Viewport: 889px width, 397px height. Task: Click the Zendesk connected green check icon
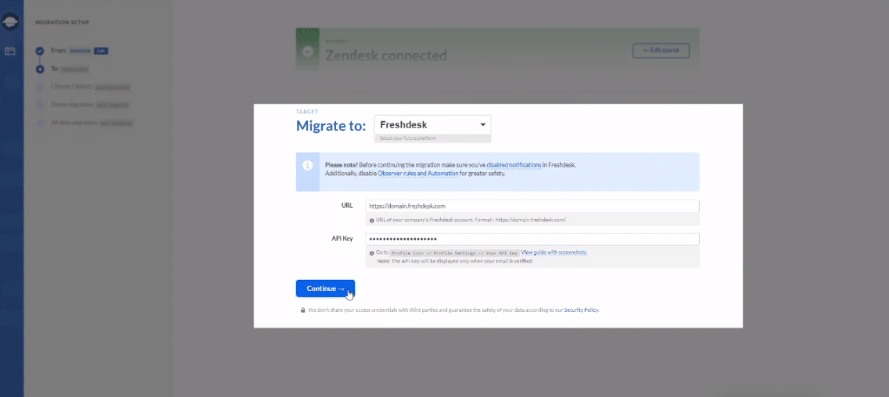(x=307, y=51)
